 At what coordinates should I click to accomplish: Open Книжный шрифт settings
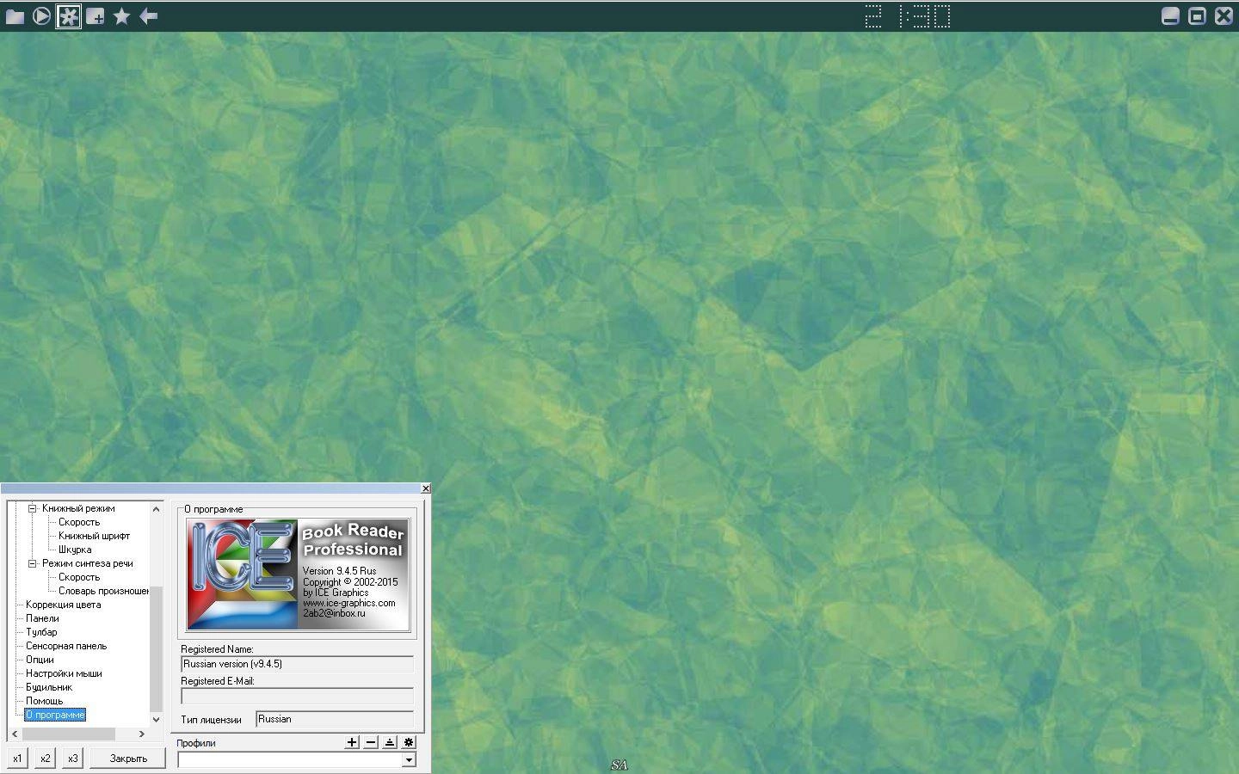click(94, 536)
